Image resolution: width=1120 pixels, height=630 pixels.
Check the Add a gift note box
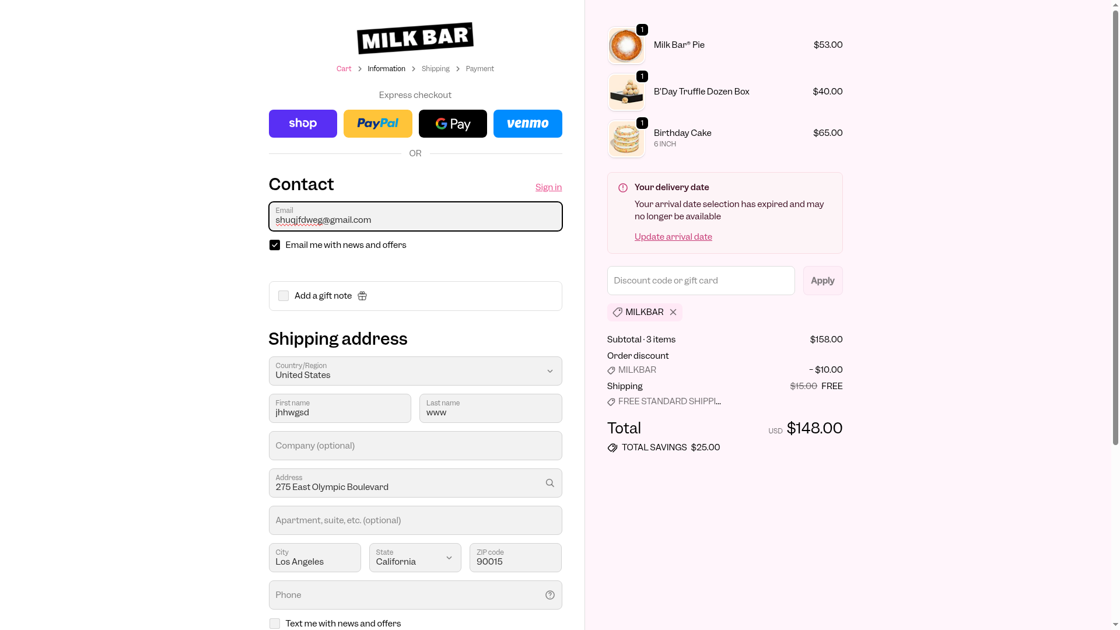(x=283, y=296)
